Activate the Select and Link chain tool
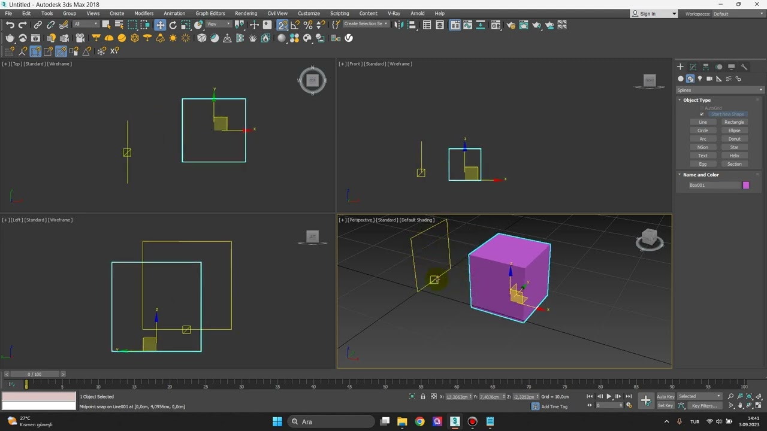The height and width of the screenshot is (431, 767). 38,25
